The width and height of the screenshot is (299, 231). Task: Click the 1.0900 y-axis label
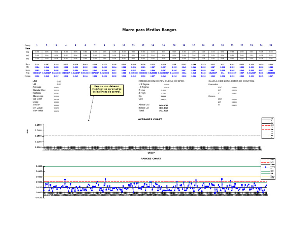[38, 147]
